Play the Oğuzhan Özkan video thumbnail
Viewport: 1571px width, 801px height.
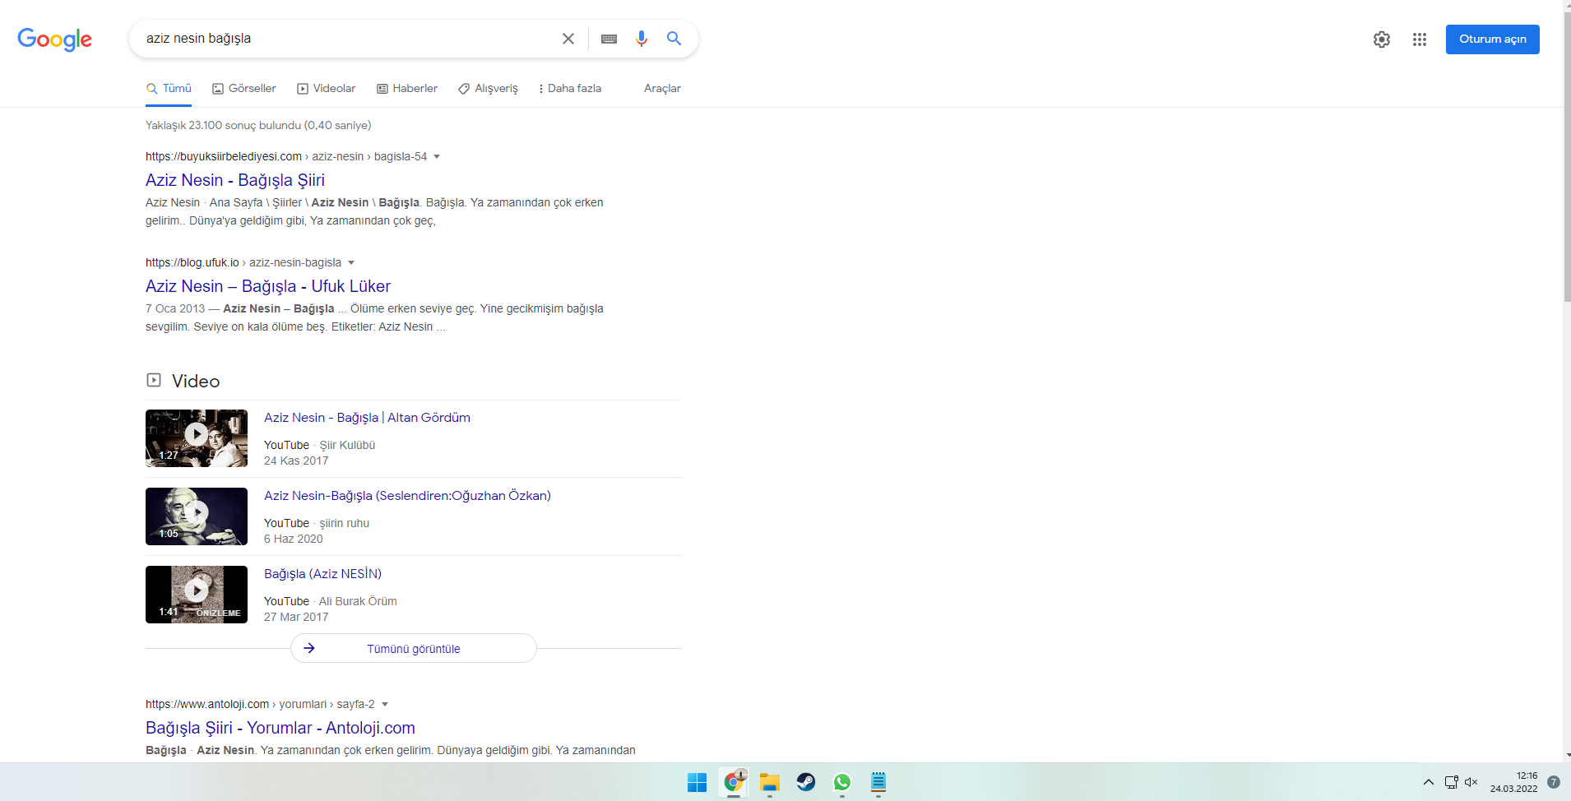click(197, 516)
